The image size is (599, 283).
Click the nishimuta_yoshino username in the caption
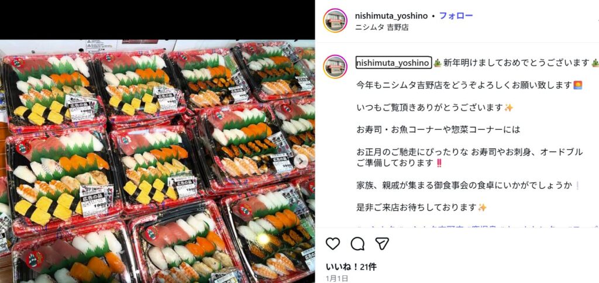click(x=394, y=63)
